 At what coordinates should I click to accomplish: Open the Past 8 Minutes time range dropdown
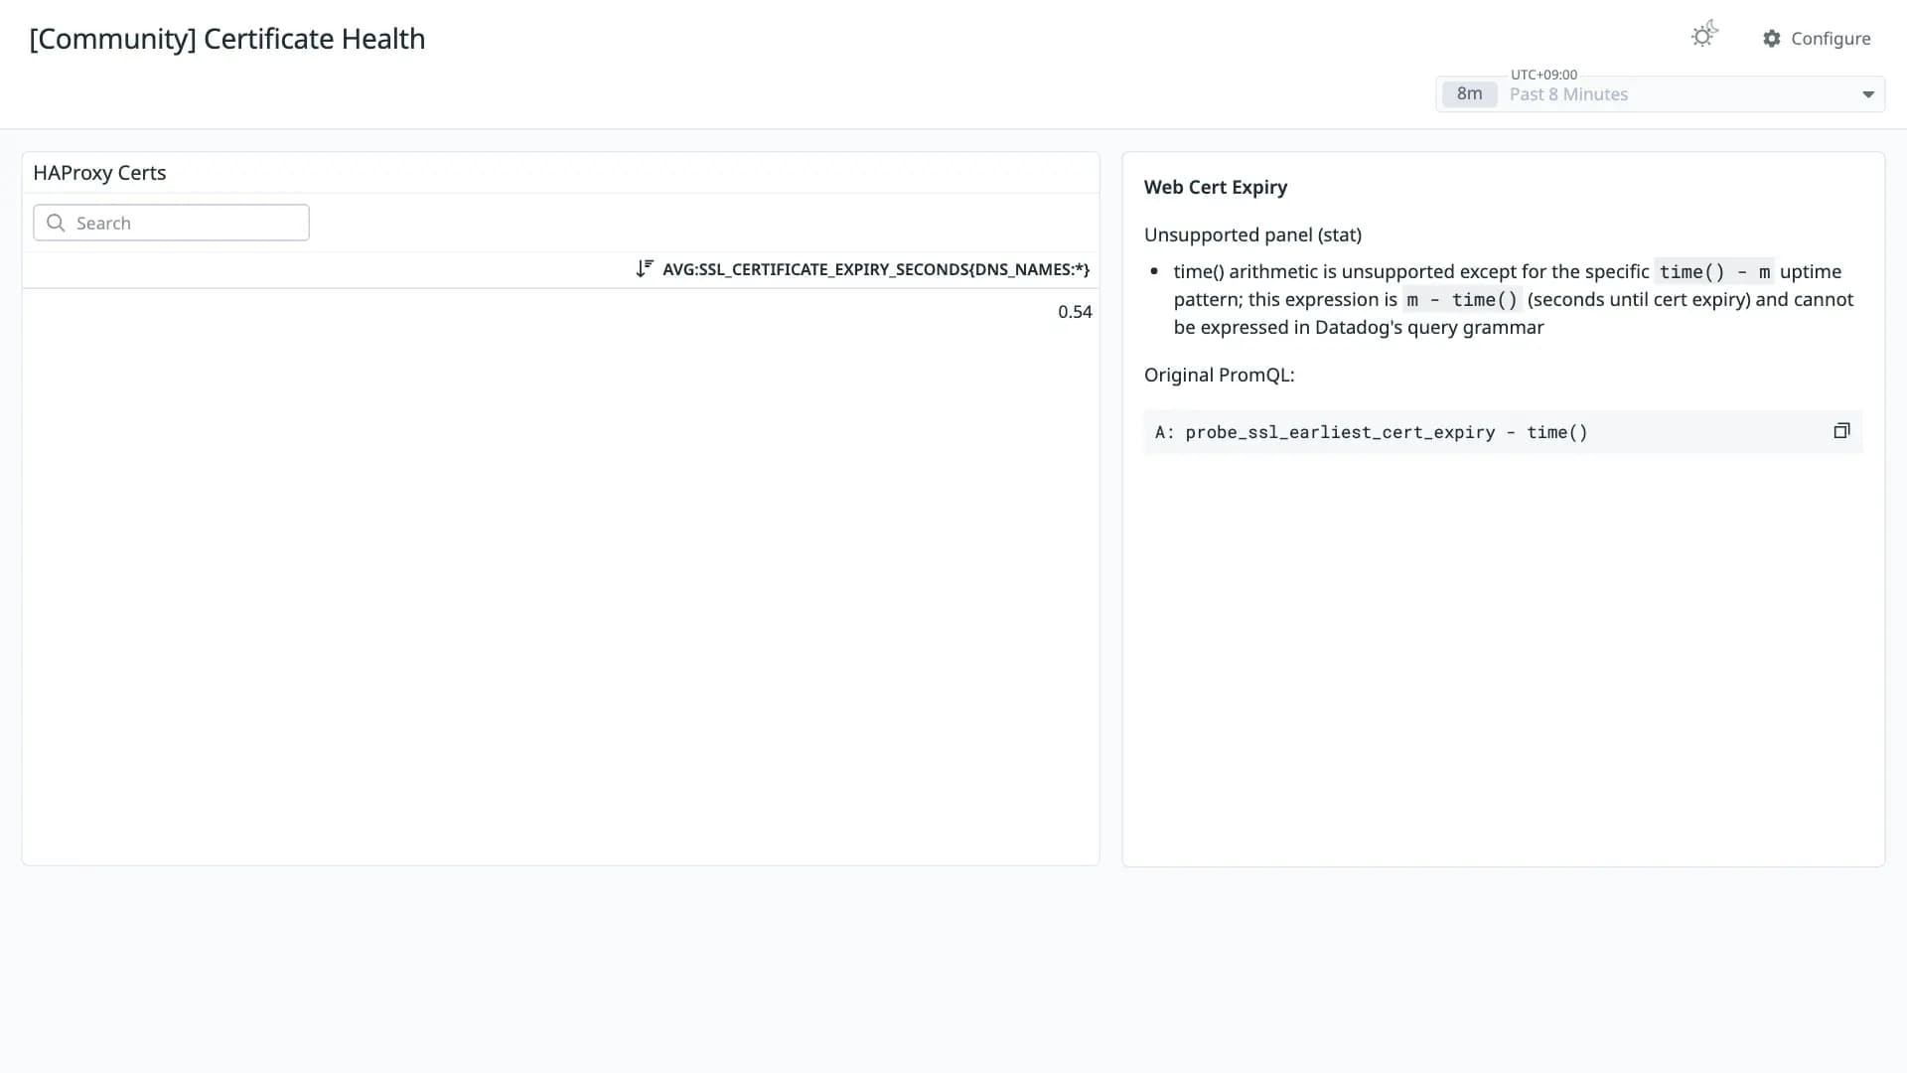click(x=1660, y=94)
